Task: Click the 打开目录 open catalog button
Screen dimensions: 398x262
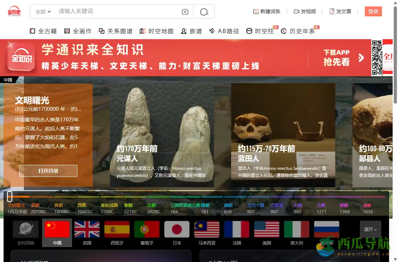Action: pos(48,171)
